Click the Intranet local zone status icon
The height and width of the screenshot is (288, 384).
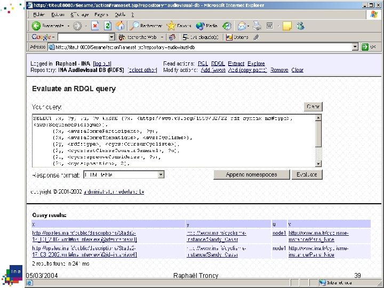tap(322, 283)
